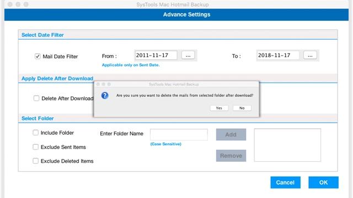Tick the Exclude Deleted Items checkbox
353x198 pixels.
(35, 161)
